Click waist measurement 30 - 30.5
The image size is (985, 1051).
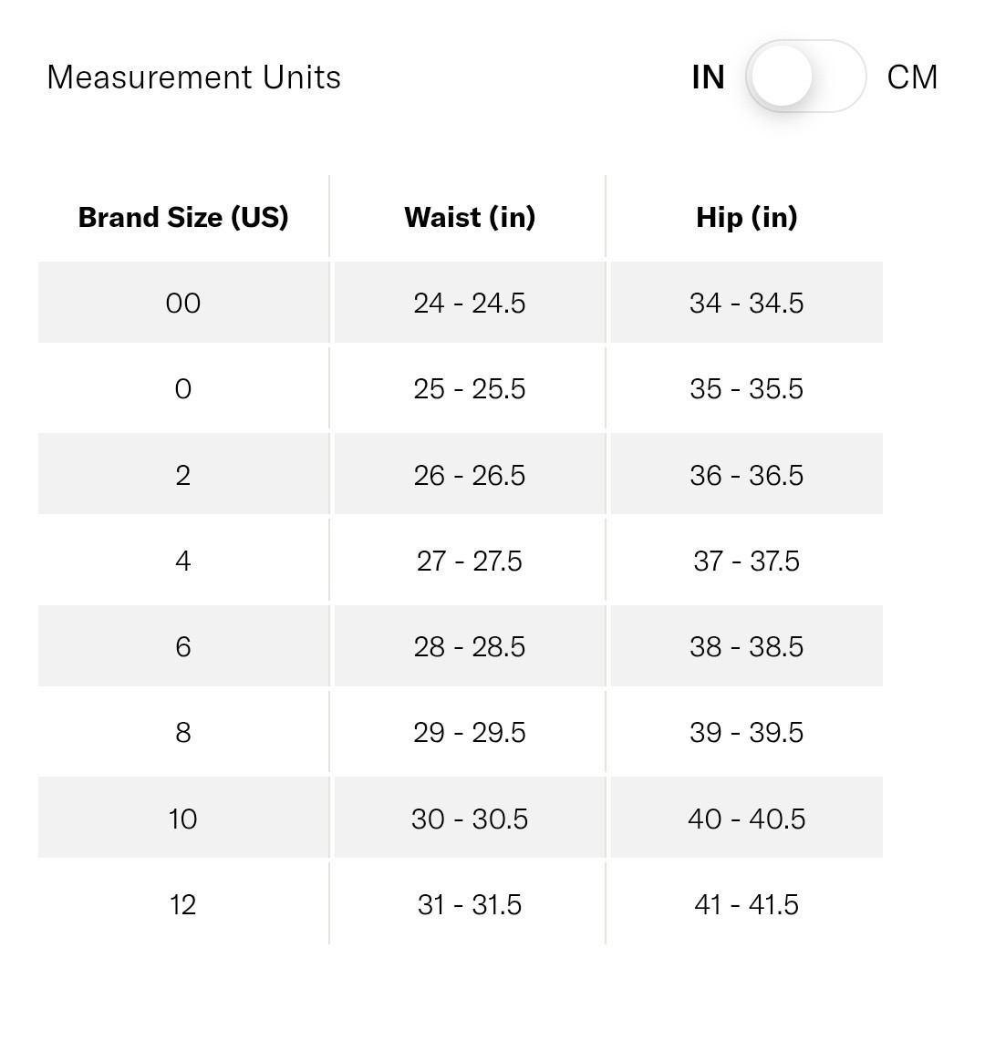click(470, 818)
